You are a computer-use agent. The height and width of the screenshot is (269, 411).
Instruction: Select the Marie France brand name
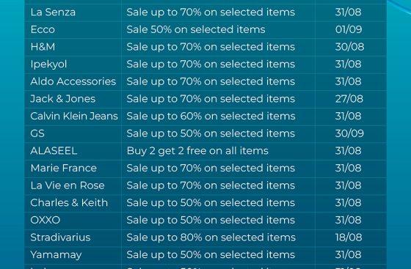pyautogui.click(x=64, y=168)
